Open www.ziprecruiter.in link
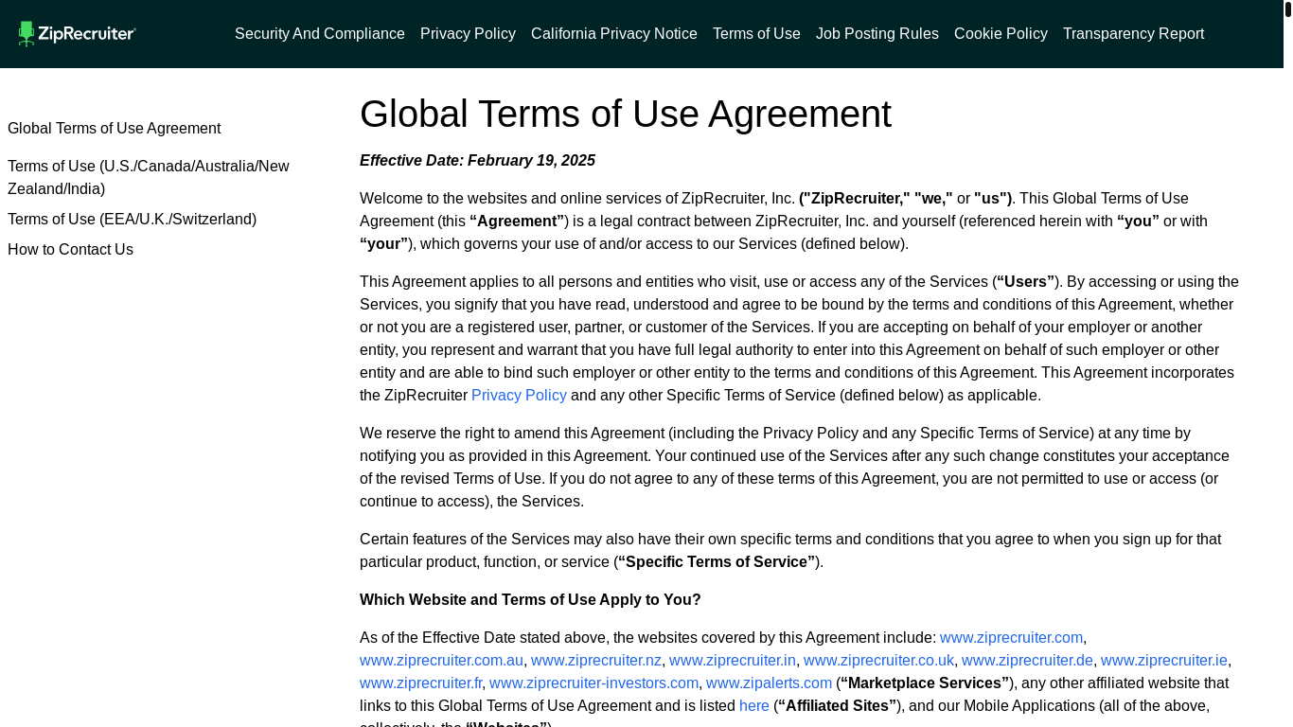This screenshot has height=727, width=1293. [x=733, y=661]
